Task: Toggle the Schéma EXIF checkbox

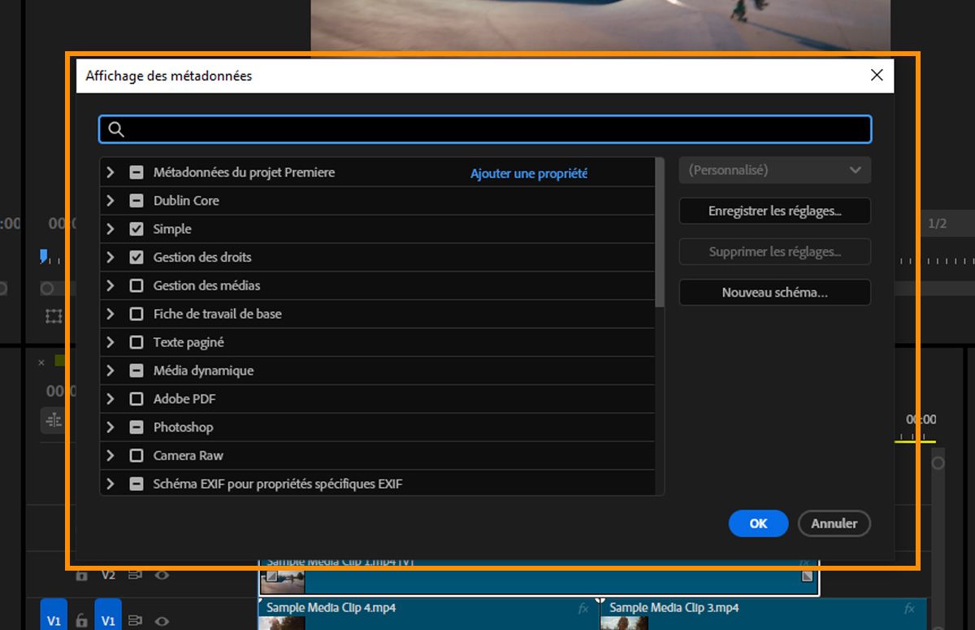Action: tap(136, 484)
